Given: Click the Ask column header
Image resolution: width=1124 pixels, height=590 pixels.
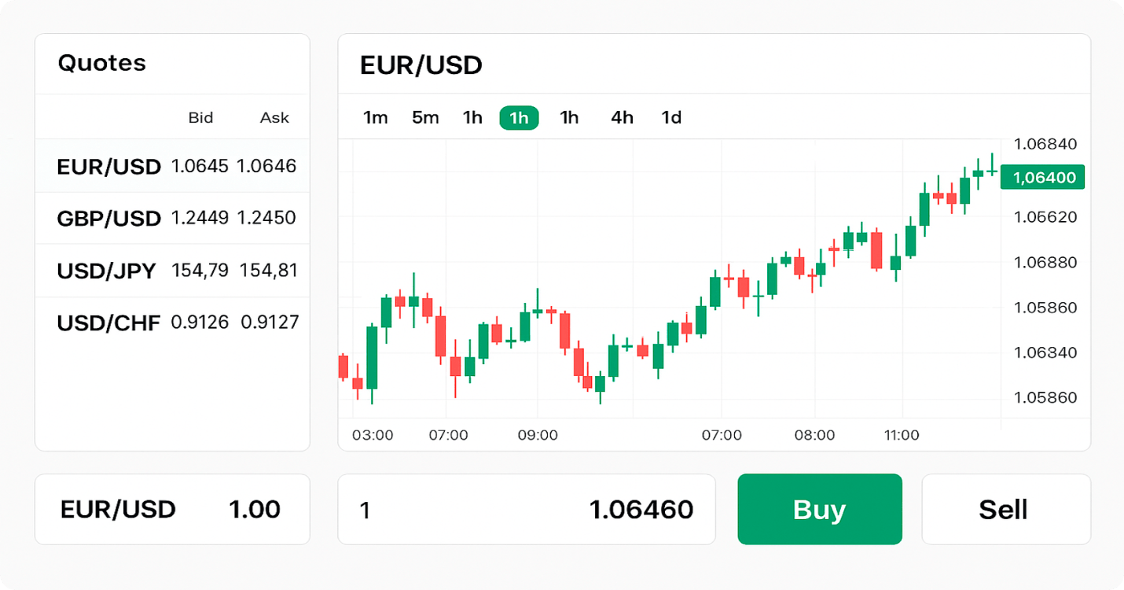Looking at the screenshot, I should (273, 117).
